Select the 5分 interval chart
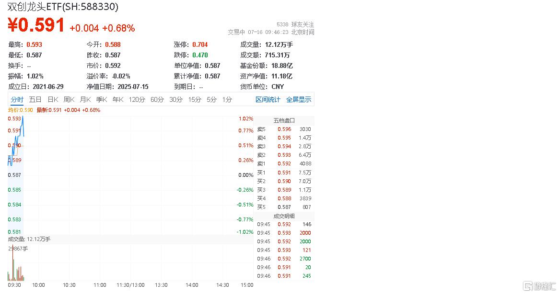The height and width of the screenshot is (294, 559). [212, 99]
